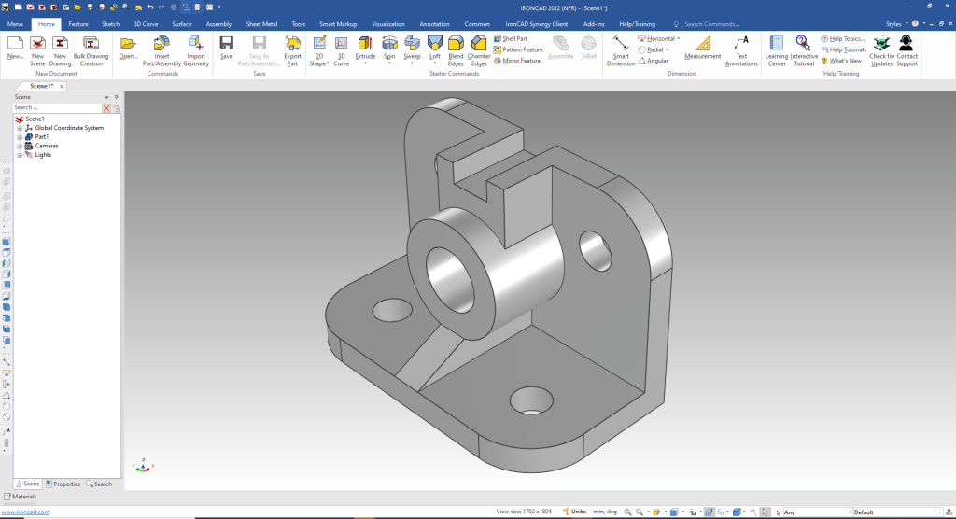
Task: Expand the Part1 tree node
Action: tap(19, 137)
